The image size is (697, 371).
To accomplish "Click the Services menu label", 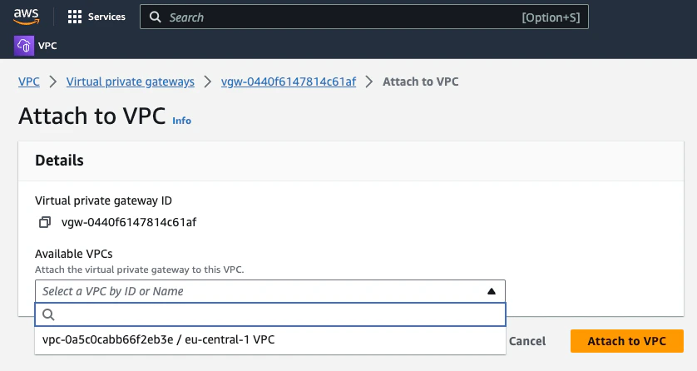I will pos(106,17).
